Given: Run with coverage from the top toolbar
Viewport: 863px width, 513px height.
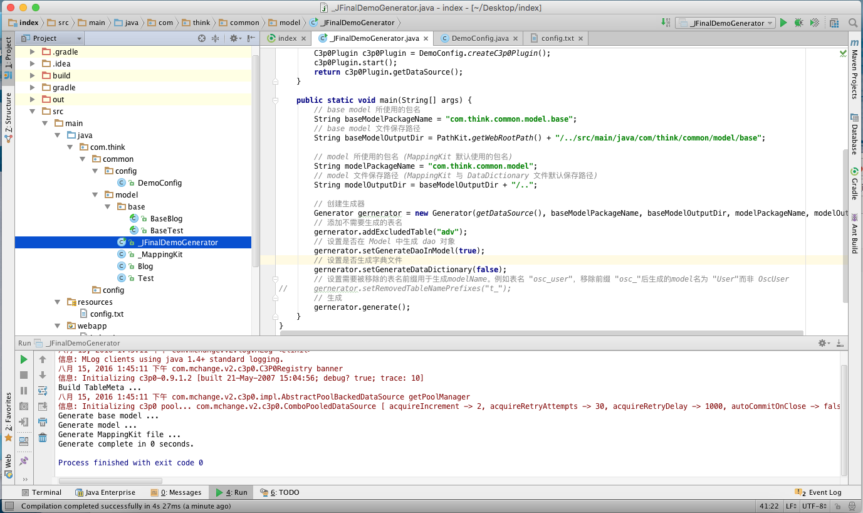Looking at the screenshot, I should [x=814, y=23].
